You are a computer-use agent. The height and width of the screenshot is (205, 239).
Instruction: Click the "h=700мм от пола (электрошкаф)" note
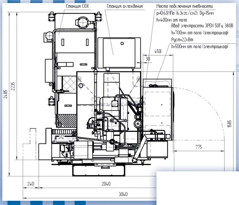(200, 33)
